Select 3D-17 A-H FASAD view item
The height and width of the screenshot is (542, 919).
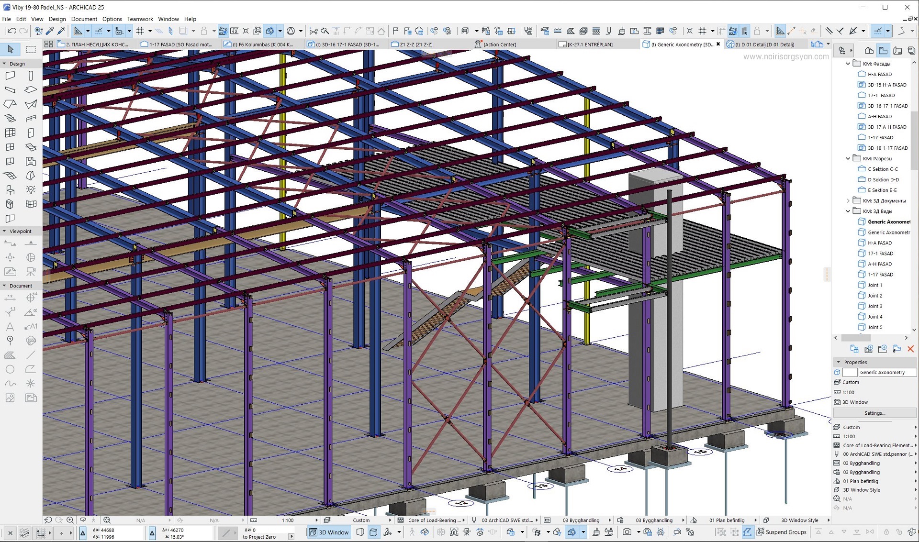click(x=886, y=127)
